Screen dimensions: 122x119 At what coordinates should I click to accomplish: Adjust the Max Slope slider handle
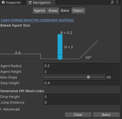coord(88,77)
